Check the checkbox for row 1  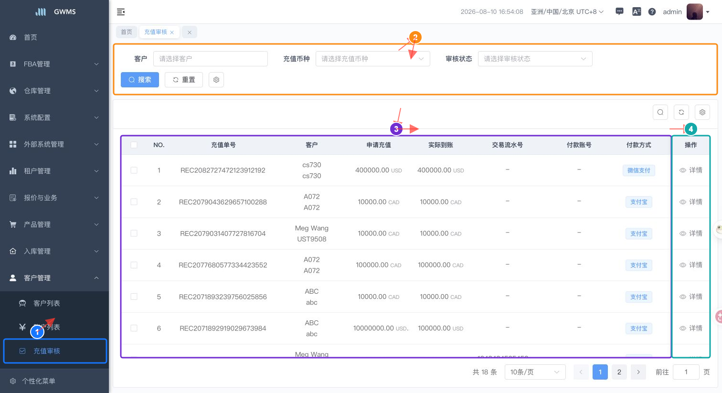(134, 170)
